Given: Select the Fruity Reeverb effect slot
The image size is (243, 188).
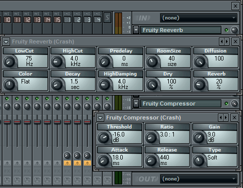Looking at the screenshot, I should [x=181, y=30].
